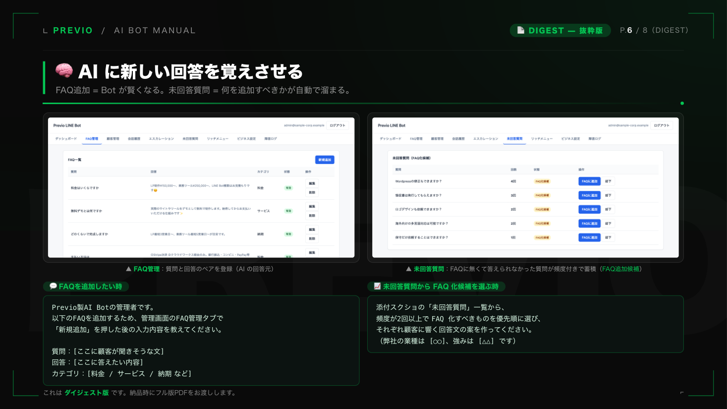Open 会話履歴 tab in the FAQ一覧 screenshot

coord(134,139)
